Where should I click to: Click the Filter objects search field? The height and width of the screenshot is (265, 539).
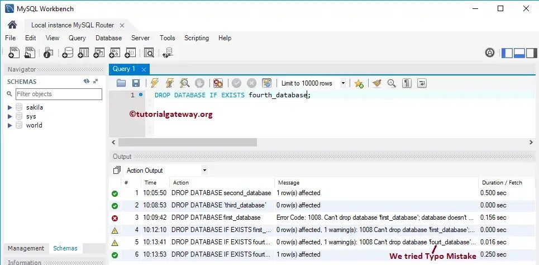[59, 94]
